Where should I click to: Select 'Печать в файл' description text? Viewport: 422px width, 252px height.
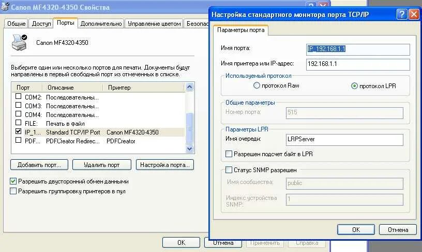pyautogui.click(x=65, y=124)
